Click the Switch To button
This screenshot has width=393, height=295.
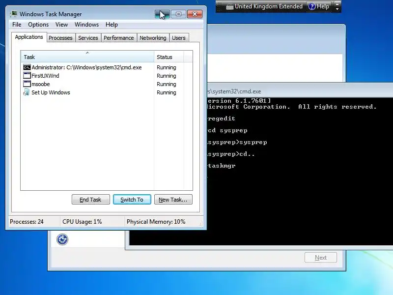tap(132, 200)
